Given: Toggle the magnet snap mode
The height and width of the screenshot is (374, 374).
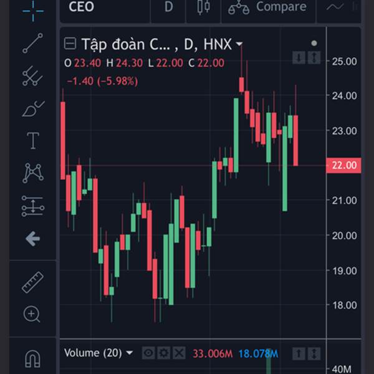Looking at the screenshot, I should (32, 358).
